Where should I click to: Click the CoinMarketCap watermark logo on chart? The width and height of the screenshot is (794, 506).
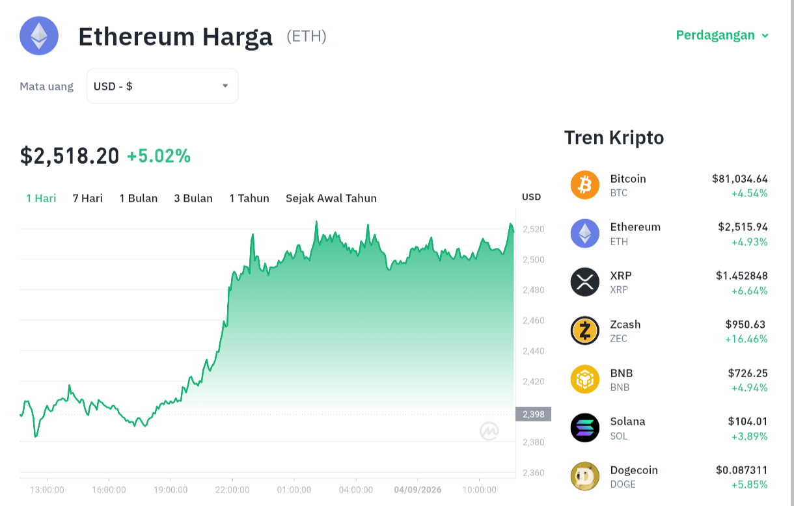point(489,431)
